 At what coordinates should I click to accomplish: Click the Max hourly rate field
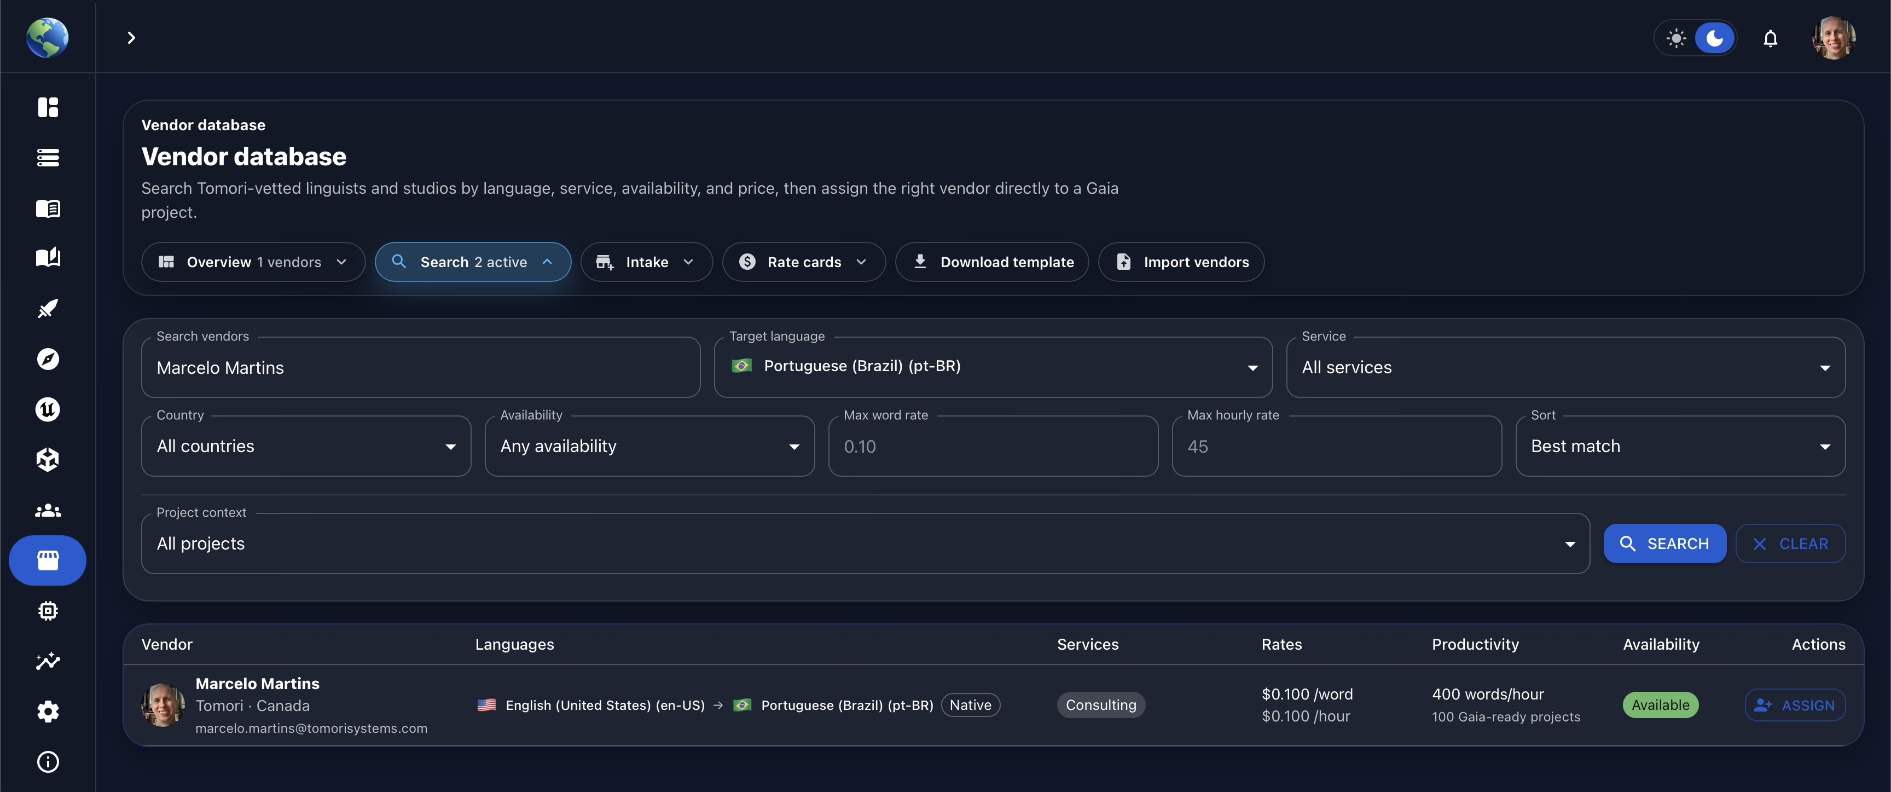pyautogui.click(x=1337, y=446)
